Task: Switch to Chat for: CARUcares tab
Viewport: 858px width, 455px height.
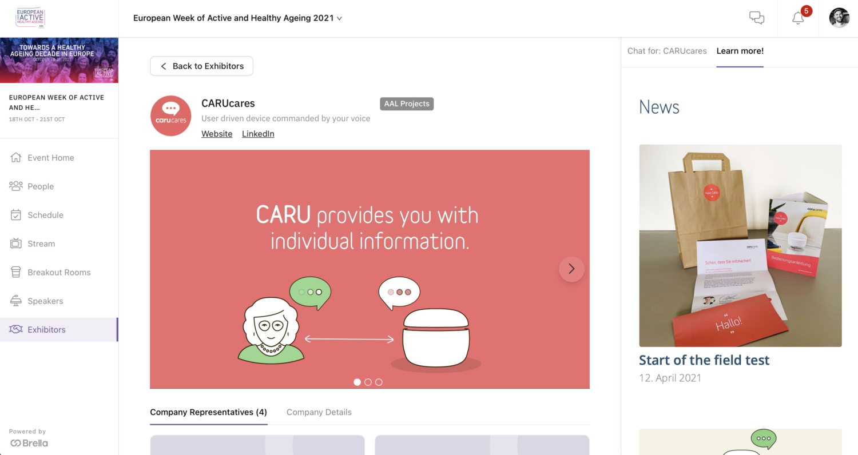Action: tap(667, 51)
